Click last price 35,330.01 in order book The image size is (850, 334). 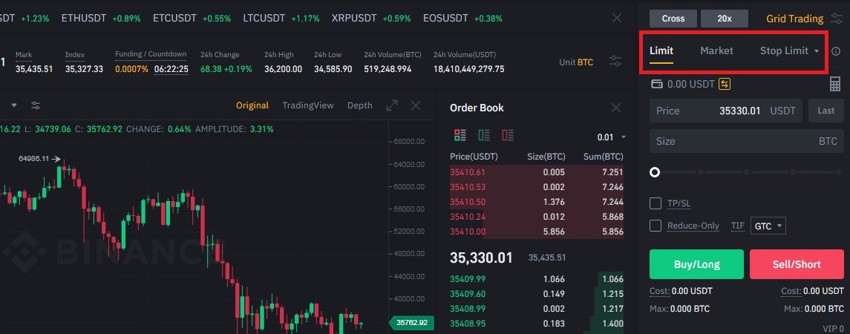click(481, 258)
